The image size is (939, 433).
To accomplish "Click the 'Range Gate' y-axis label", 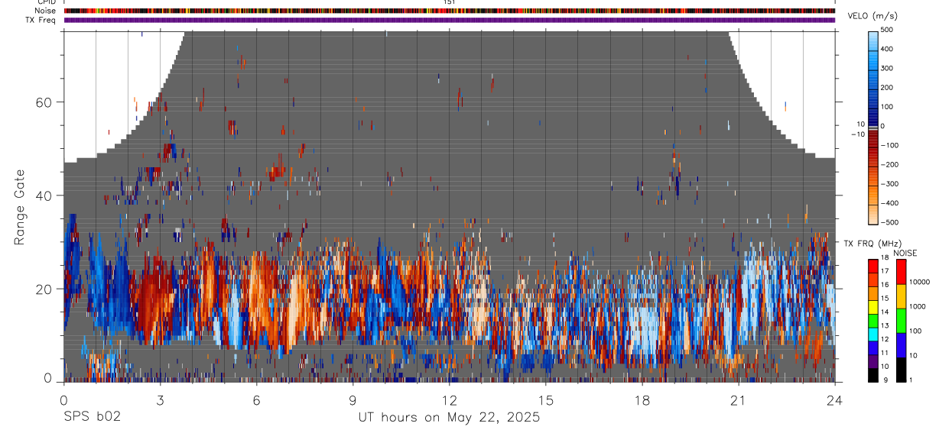I will (20, 208).
